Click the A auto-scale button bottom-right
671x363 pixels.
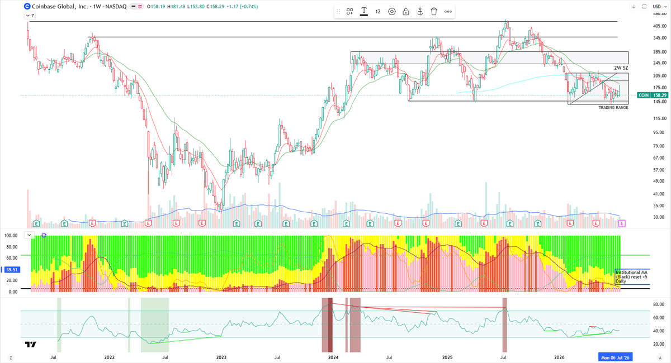[661, 357]
